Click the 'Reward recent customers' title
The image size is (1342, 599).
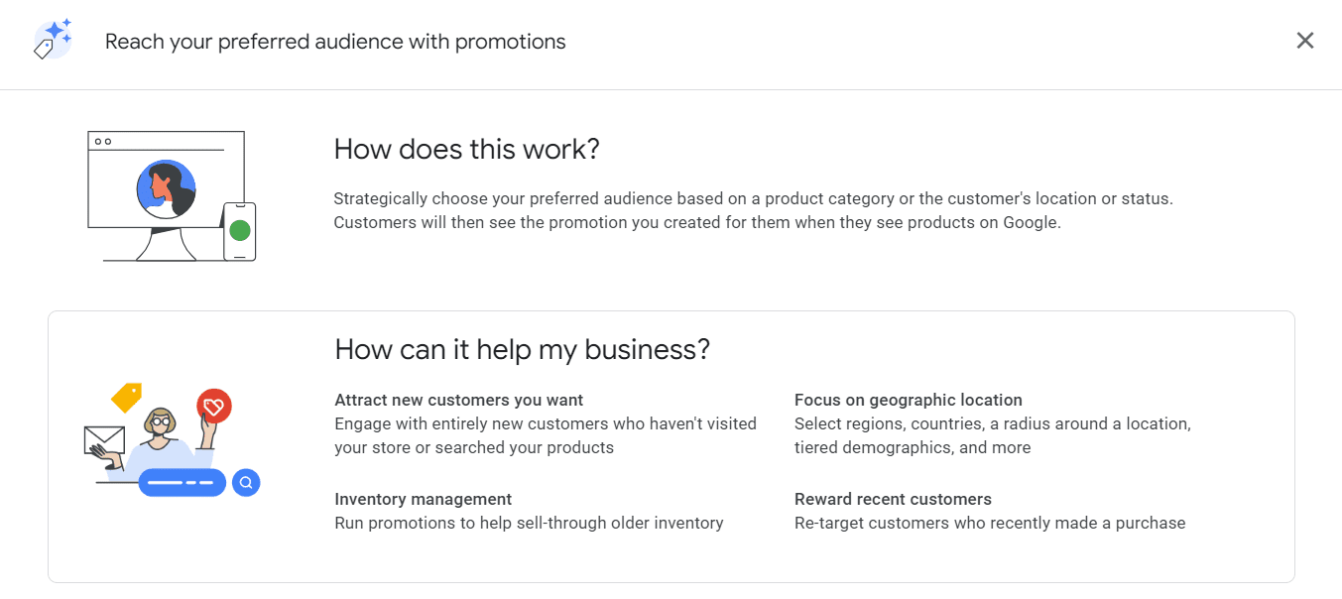[893, 499]
